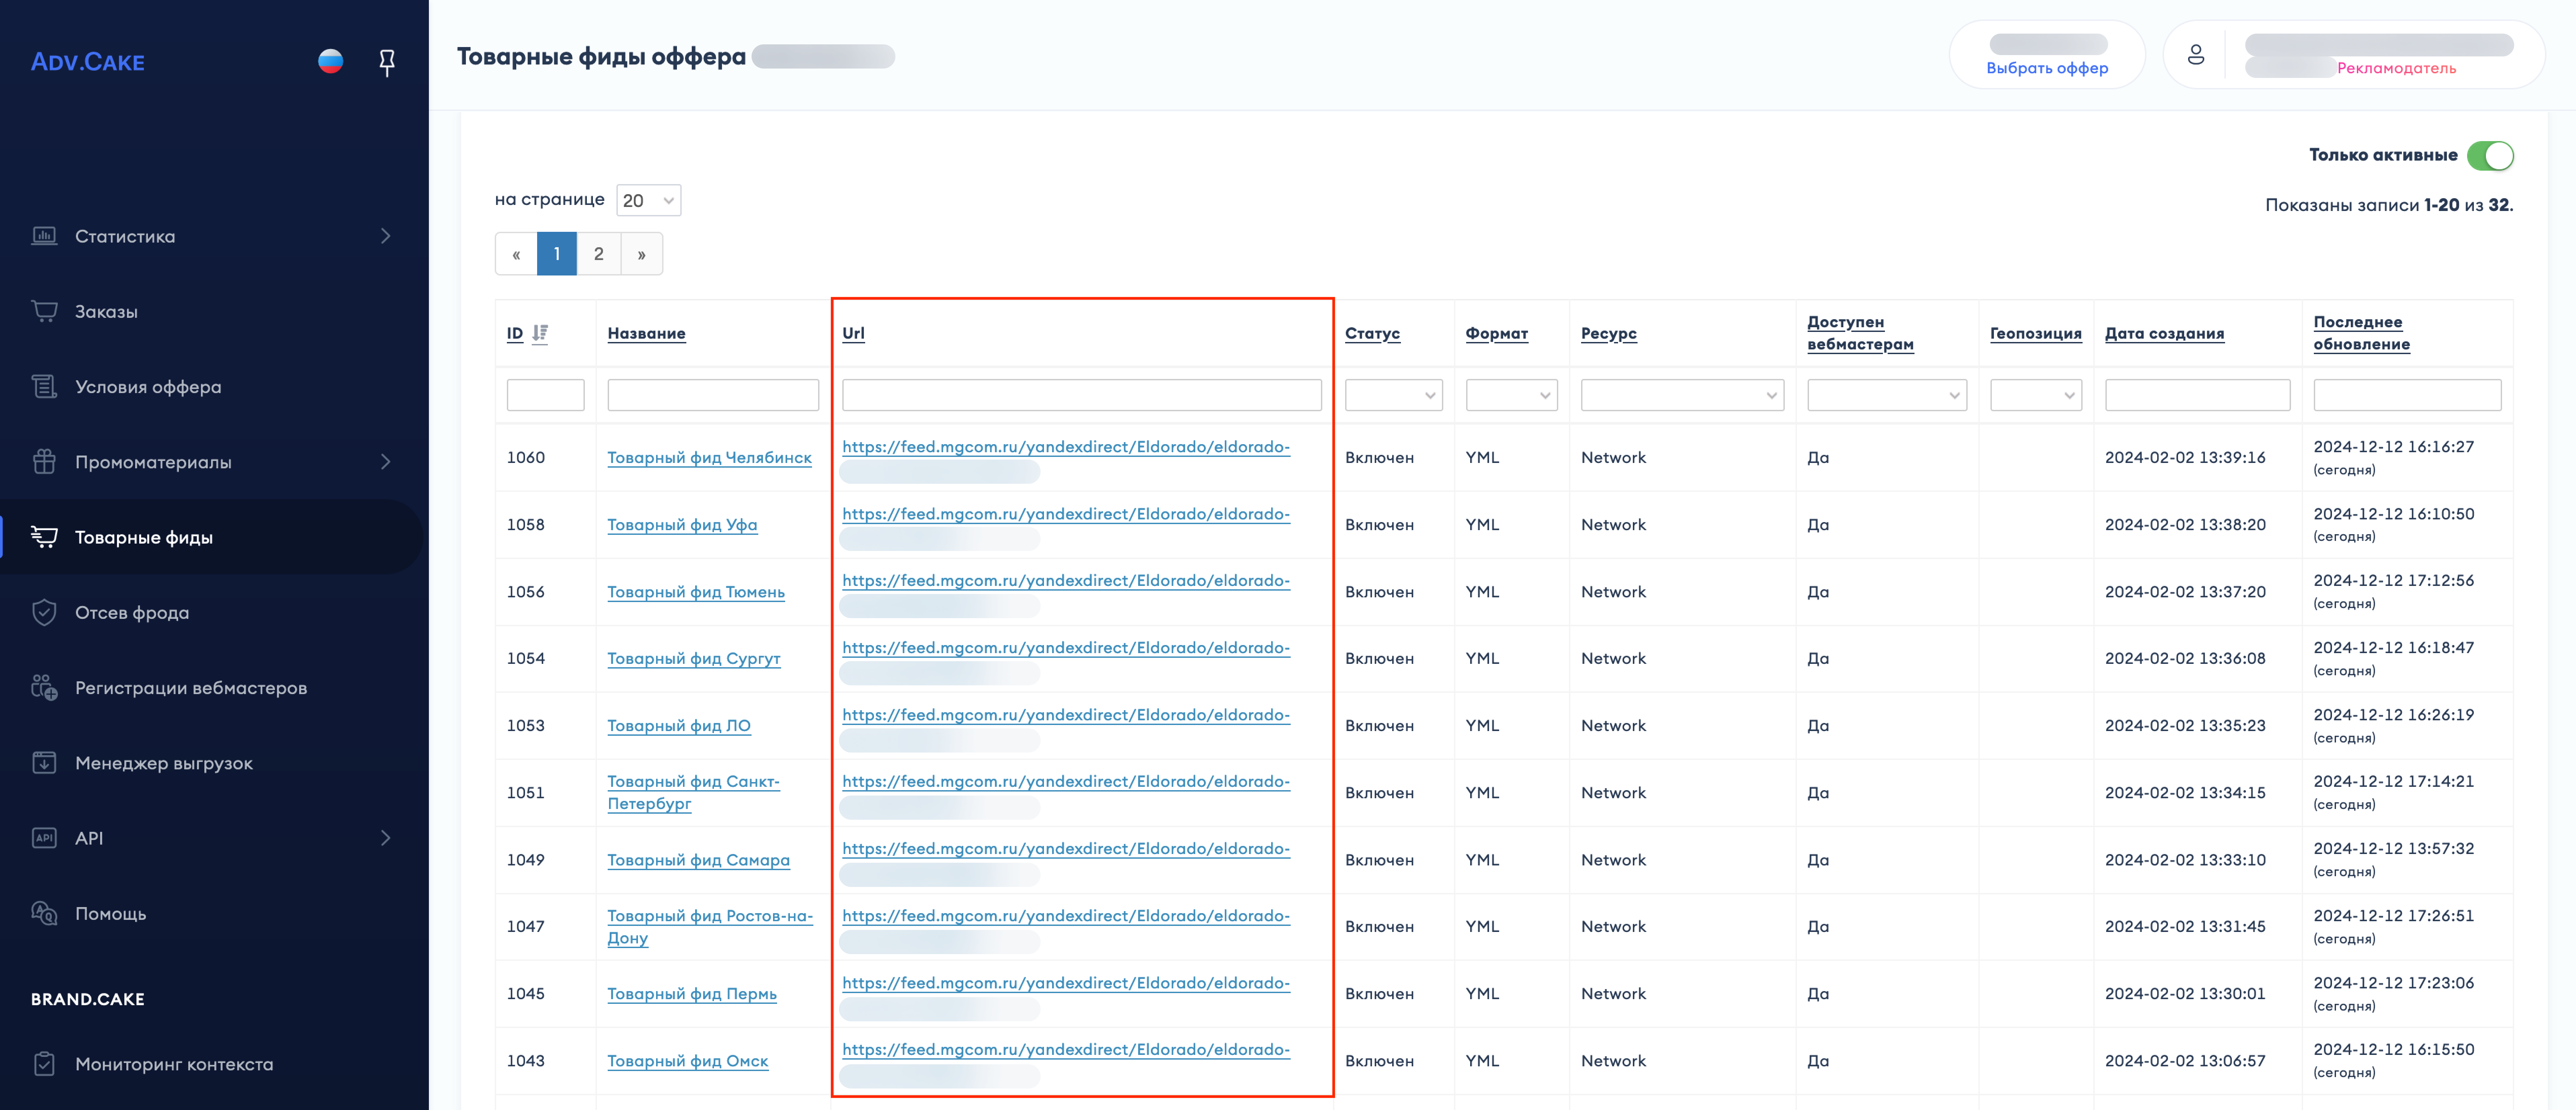Click the Отсев фрода shield icon
The width and height of the screenshot is (2576, 1110).
44,612
